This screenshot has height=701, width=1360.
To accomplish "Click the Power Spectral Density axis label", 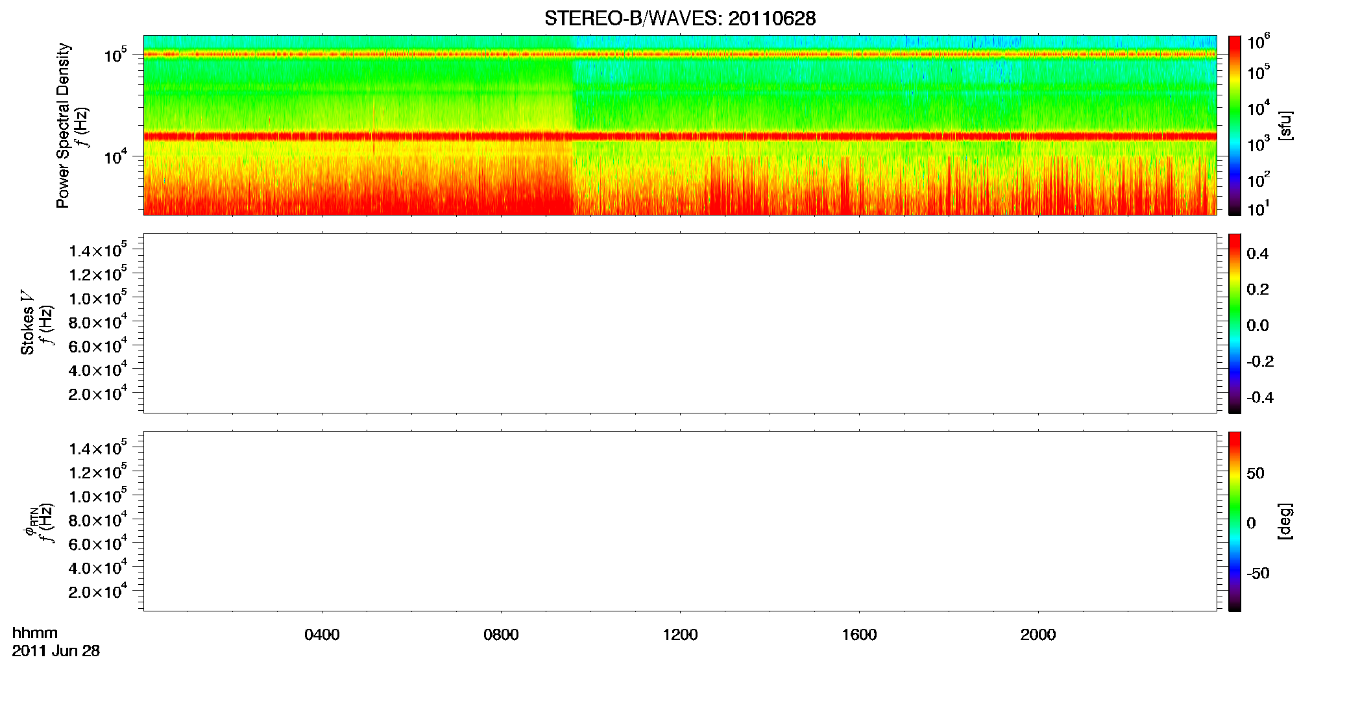I will [x=62, y=125].
